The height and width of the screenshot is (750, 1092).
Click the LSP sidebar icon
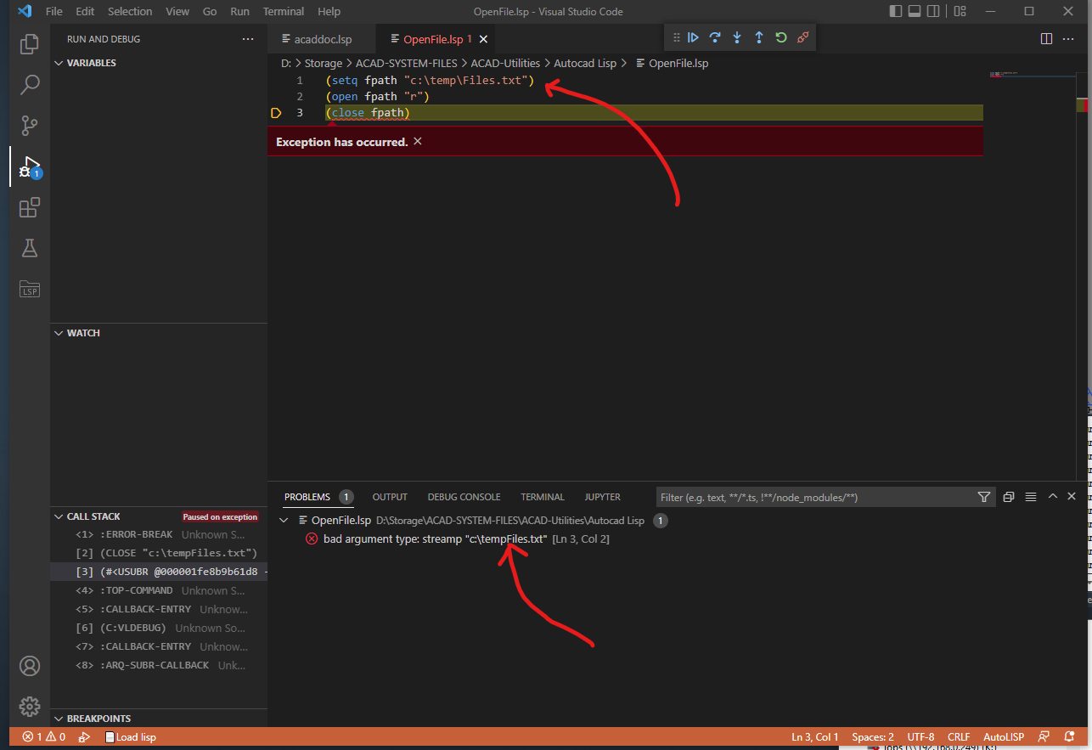(x=30, y=289)
